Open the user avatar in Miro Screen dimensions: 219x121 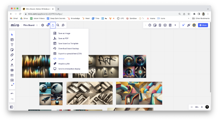(194, 25)
